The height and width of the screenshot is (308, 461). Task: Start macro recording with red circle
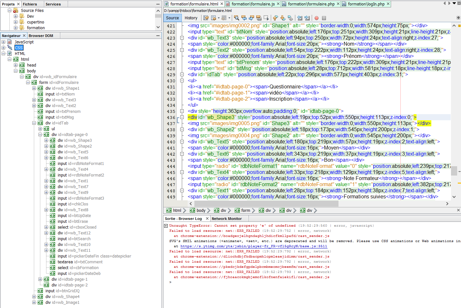click(x=317, y=18)
